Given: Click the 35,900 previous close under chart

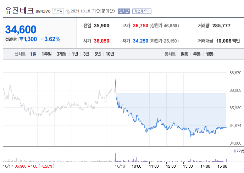Looking at the screenshot, I should 21,166.
